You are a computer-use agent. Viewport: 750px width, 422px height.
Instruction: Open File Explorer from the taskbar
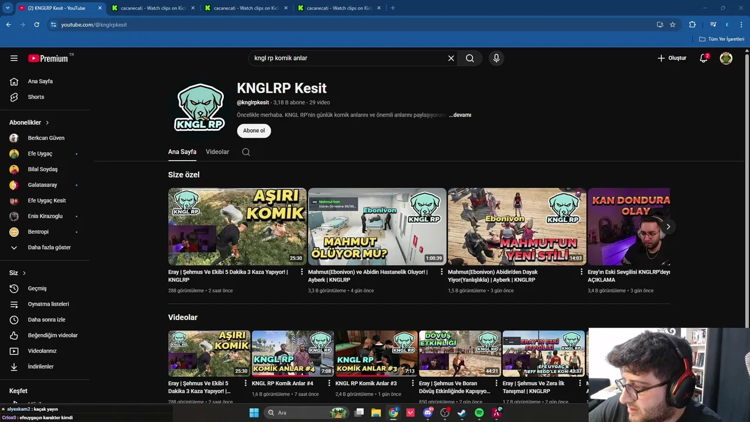pyautogui.click(x=376, y=413)
